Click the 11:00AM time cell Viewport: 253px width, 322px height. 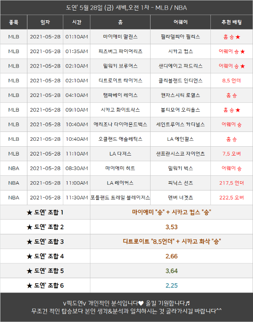coord(77,183)
